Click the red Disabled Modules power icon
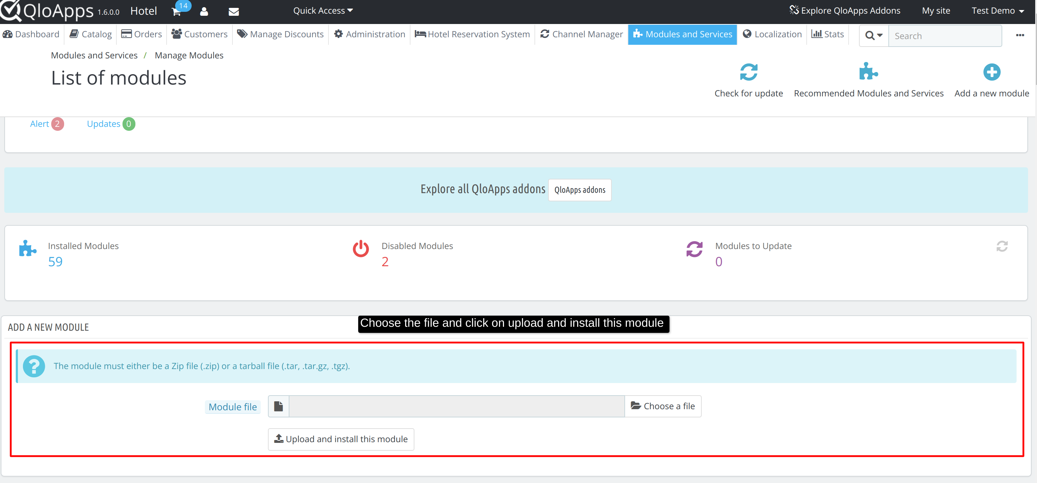Viewport: 1037px width, 483px height. (361, 249)
